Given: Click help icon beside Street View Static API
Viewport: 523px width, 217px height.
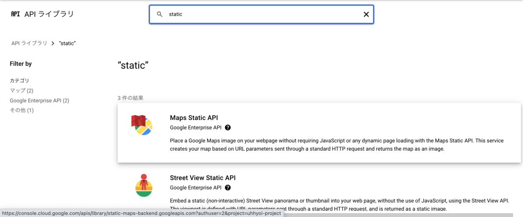Looking at the screenshot, I should click(228, 188).
